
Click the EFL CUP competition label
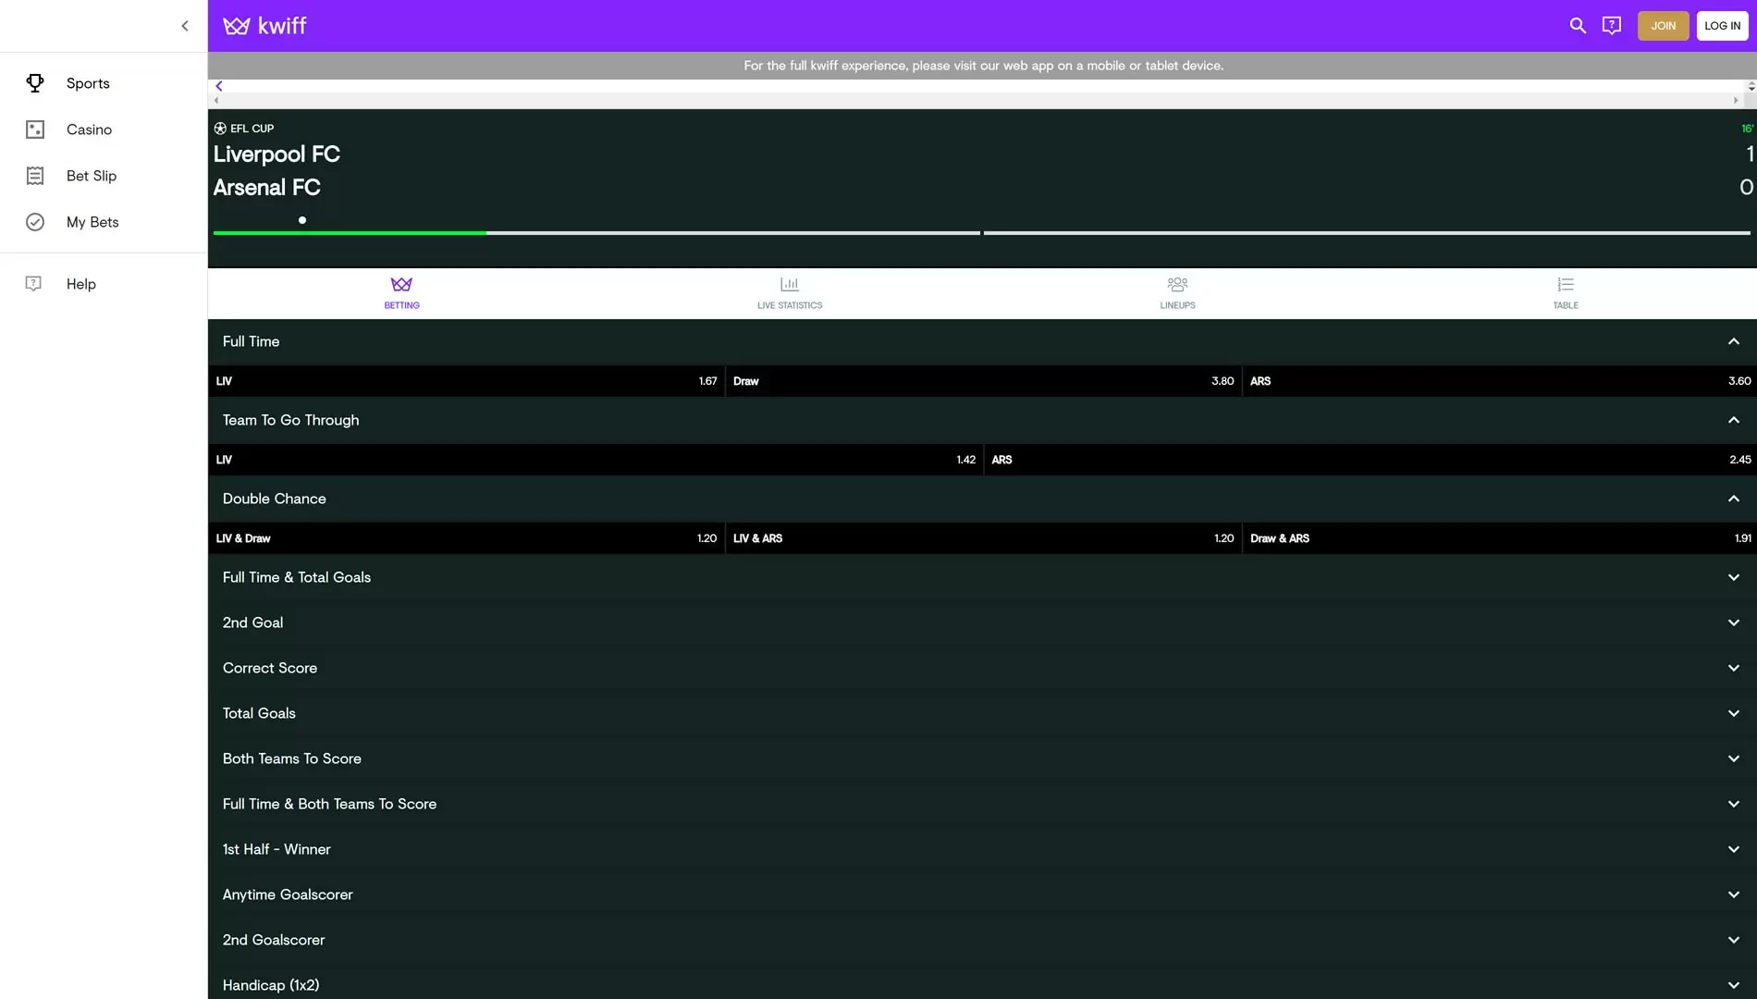252,129
